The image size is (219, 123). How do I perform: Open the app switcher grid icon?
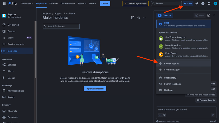(4, 4)
